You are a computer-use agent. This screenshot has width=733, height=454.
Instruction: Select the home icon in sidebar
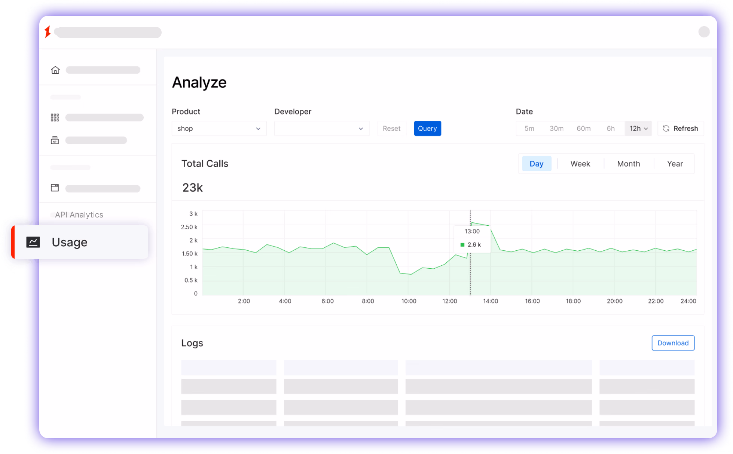[x=55, y=70]
